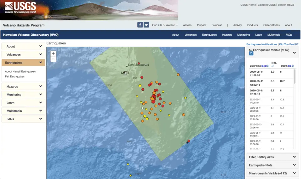Viewport: 301px width, 179px height.
Task: Sort earthquakes by magnitude arrows icon
Action: (273, 66)
